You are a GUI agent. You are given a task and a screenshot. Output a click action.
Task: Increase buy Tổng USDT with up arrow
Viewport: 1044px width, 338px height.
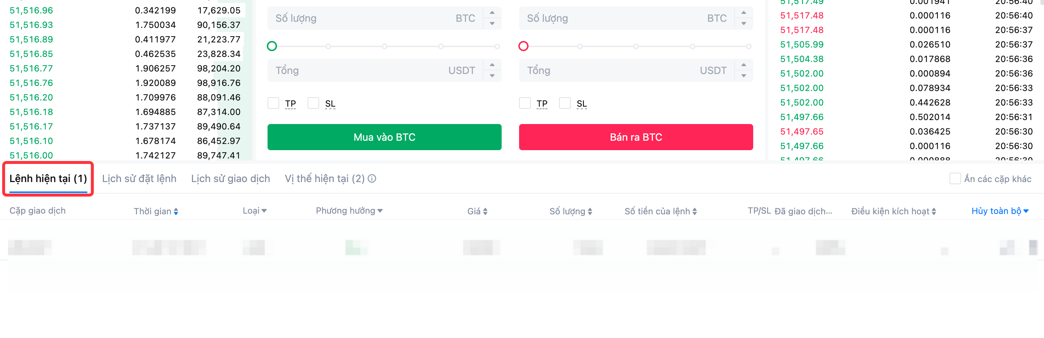point(492,65)
